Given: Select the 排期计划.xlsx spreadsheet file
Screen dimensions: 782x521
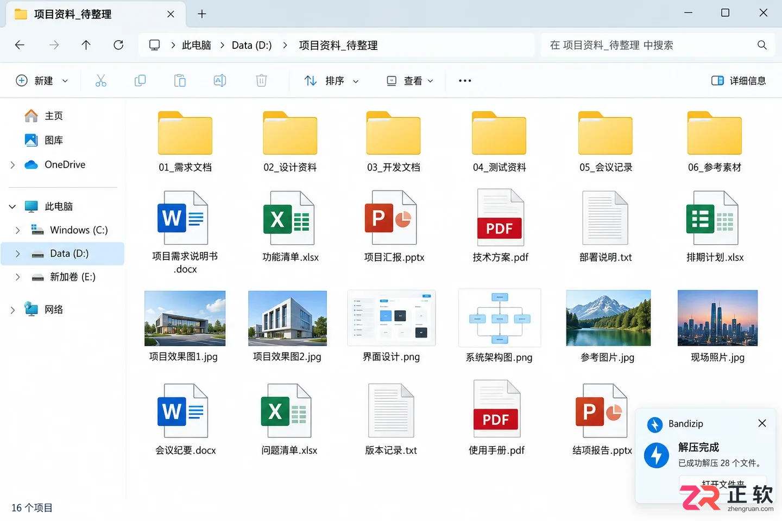Looking at the screenshot, I should [715, 227].
